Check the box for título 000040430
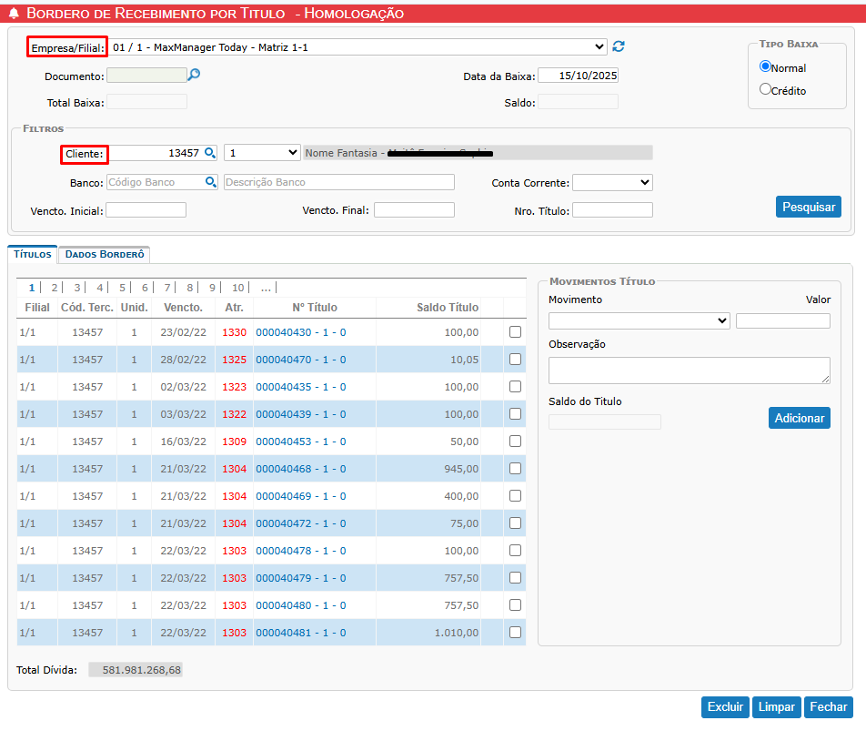Viewport: 866px width, 741px height. click(515, 332)
